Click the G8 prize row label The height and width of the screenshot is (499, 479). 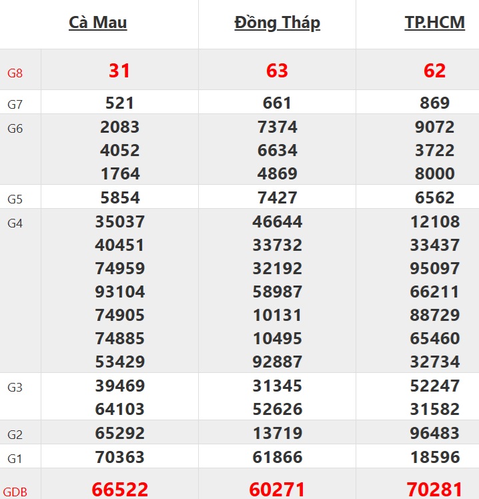point(15,73)
